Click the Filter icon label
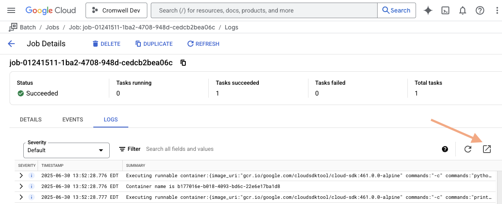 (130, 149)
